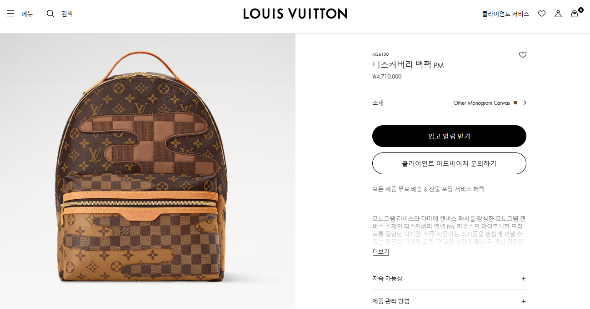Click the Louis Vuitton logo

click(x=295, y=14)
